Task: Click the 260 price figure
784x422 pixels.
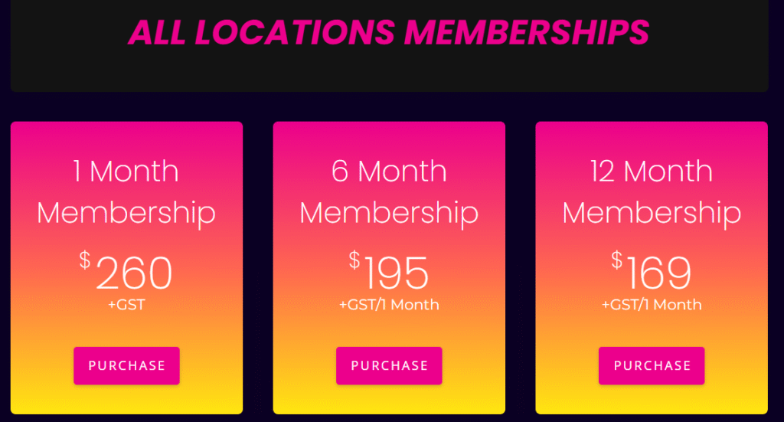Action: pos(134,273)
